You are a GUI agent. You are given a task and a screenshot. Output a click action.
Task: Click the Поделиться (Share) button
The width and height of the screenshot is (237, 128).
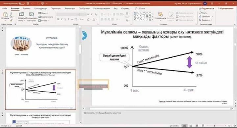click(x=206, y=9)
